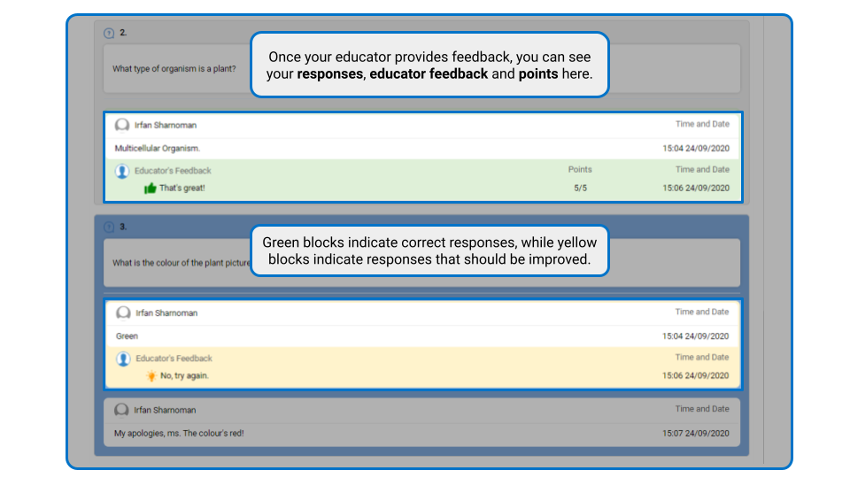
Task: Click Irfan Sharnoman's avatar above the Green answer
Action: click(123, 313)
